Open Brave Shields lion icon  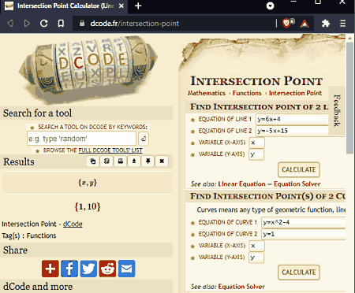[286, 24]
